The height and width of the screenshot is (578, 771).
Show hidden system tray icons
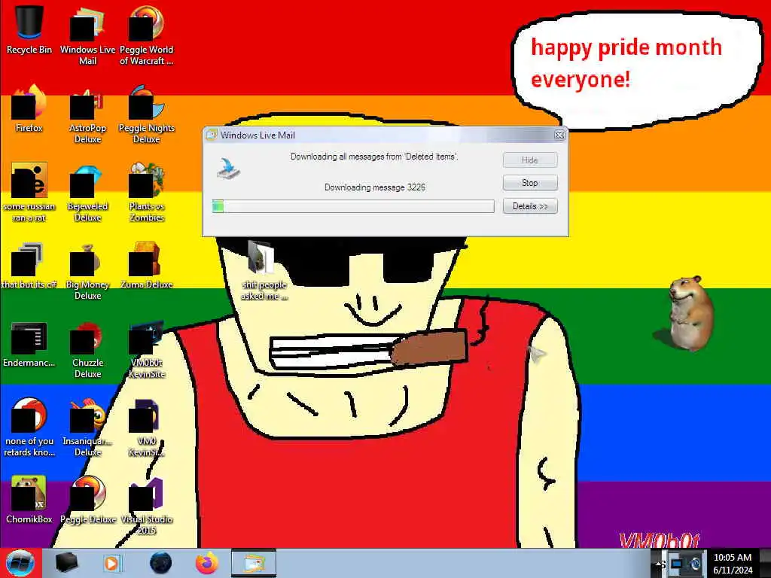point(659,563)
